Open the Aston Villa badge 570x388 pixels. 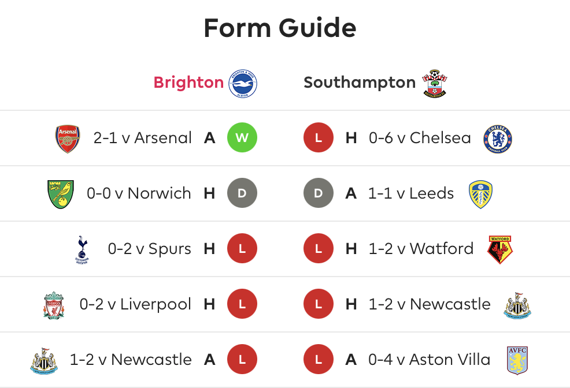(517, 360)
